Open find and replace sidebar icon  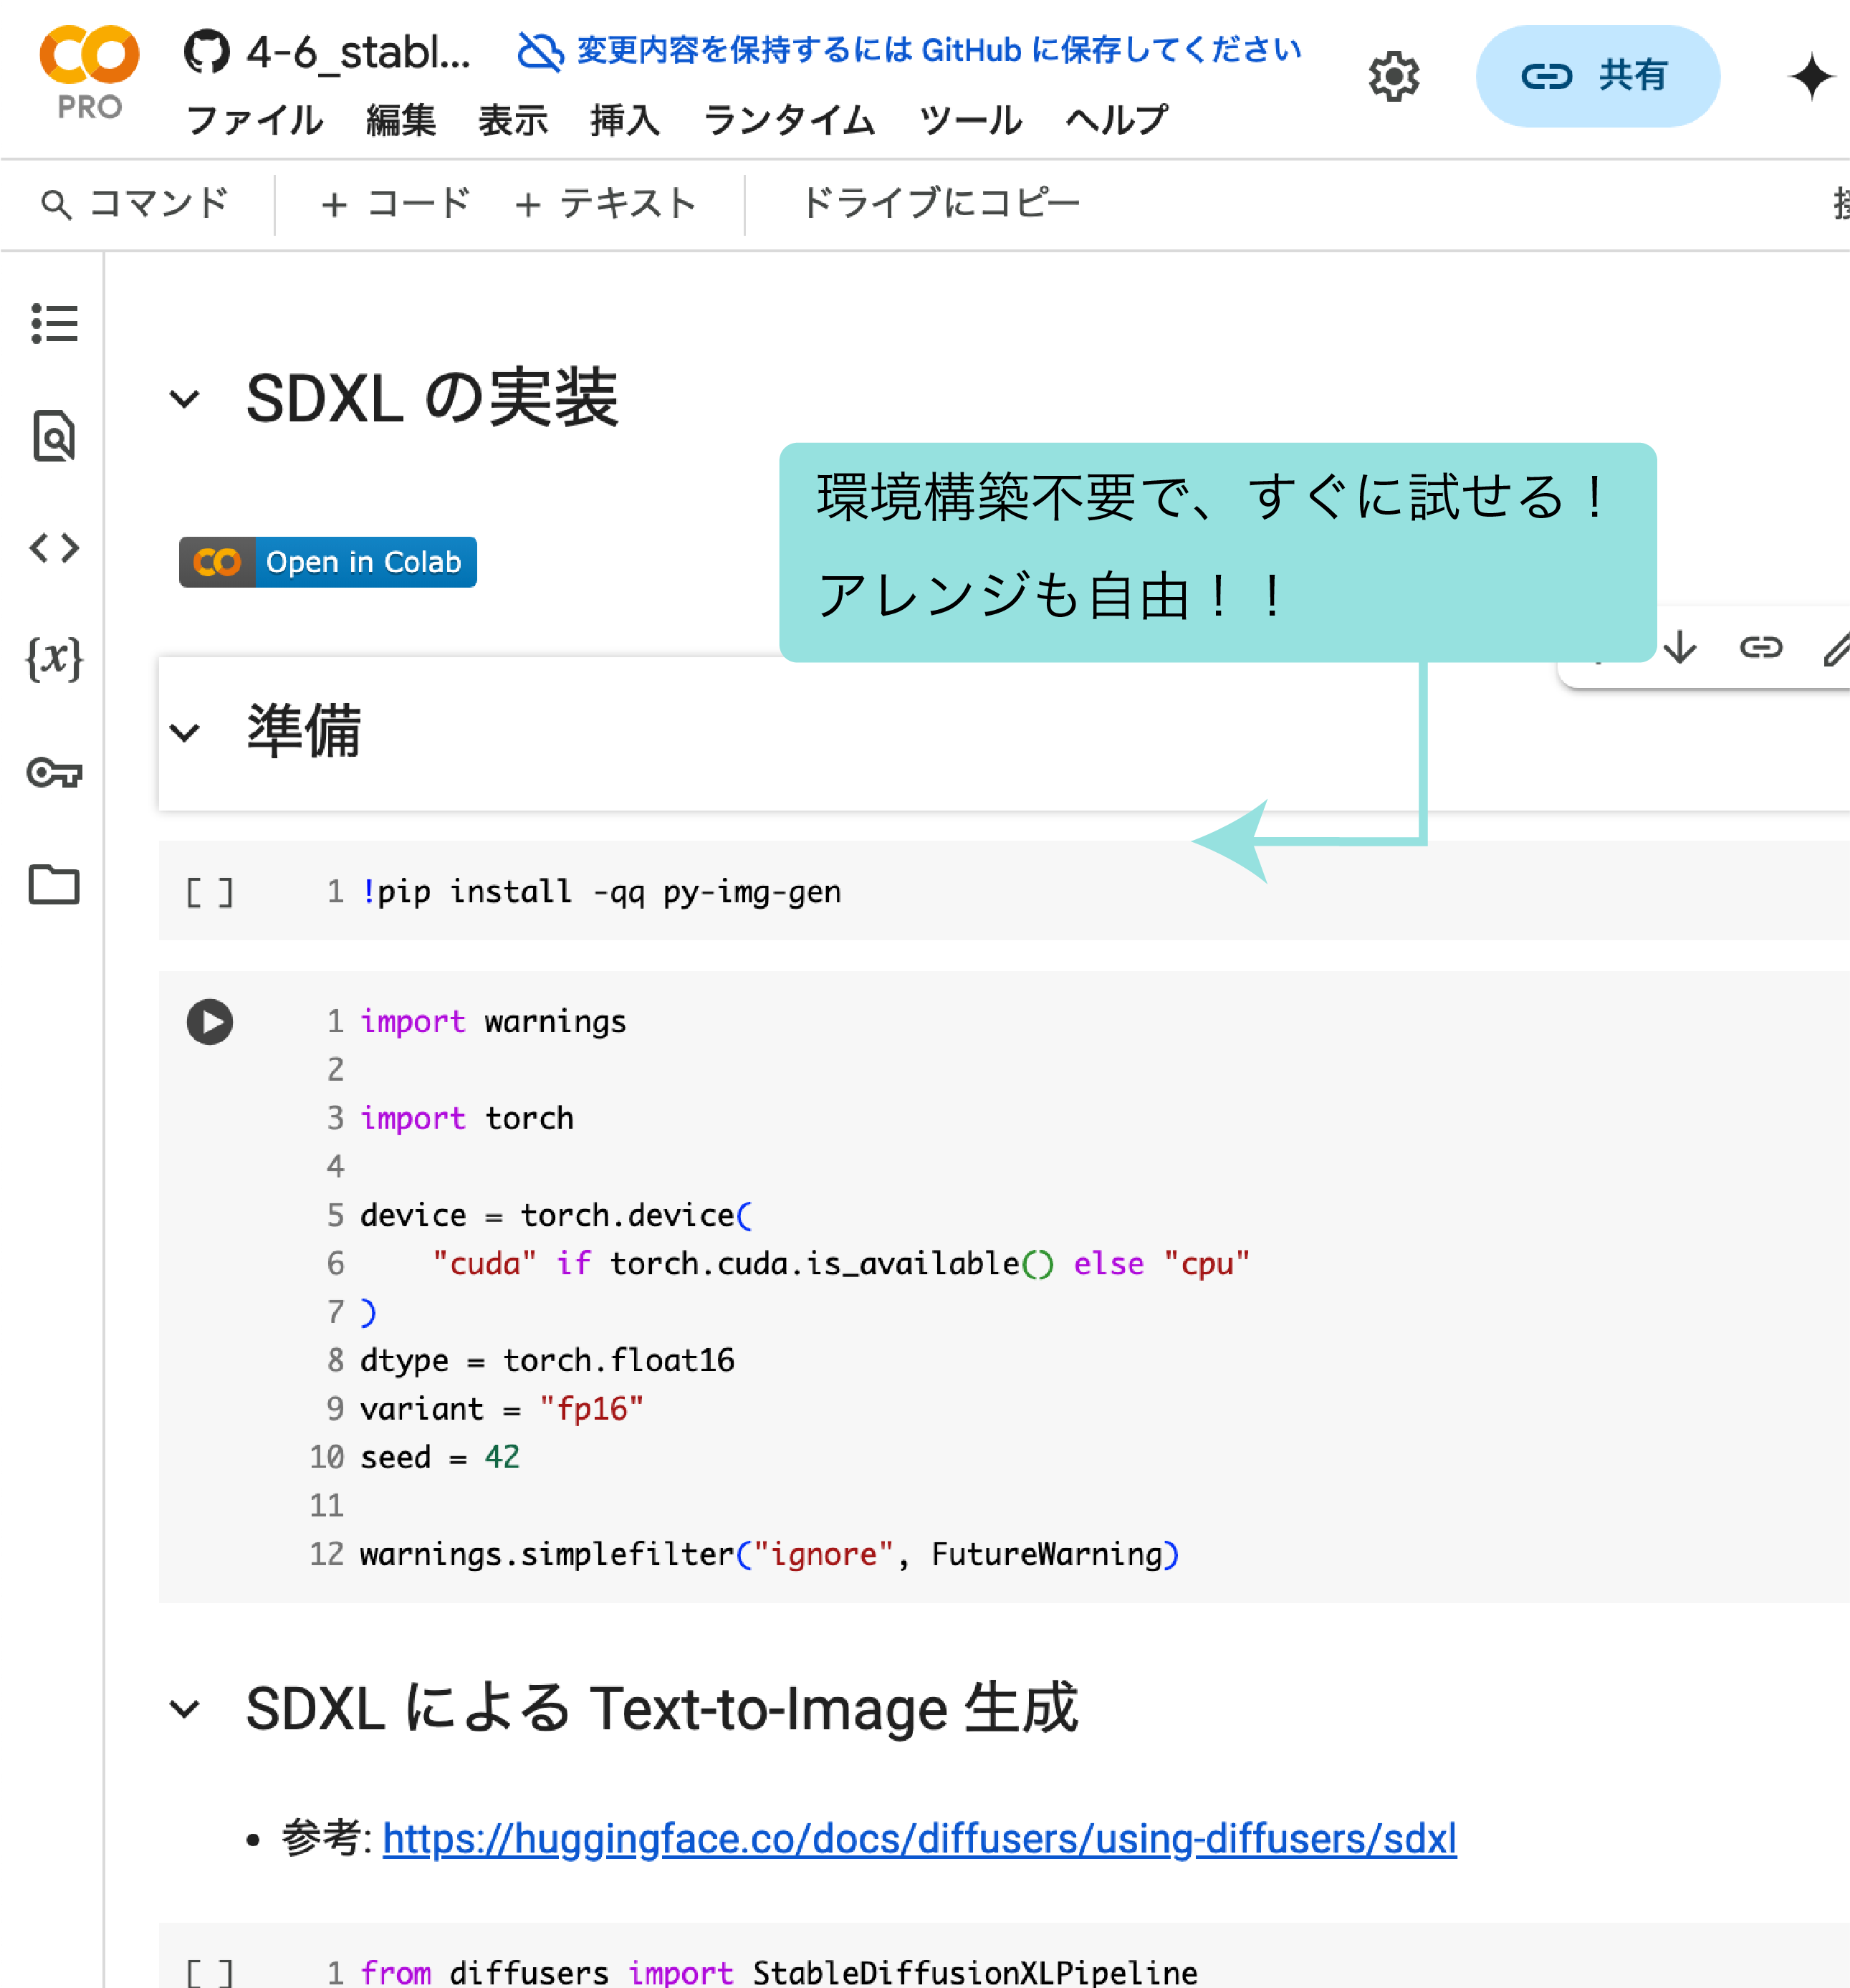pyautogui.click(x=54, y=435)
